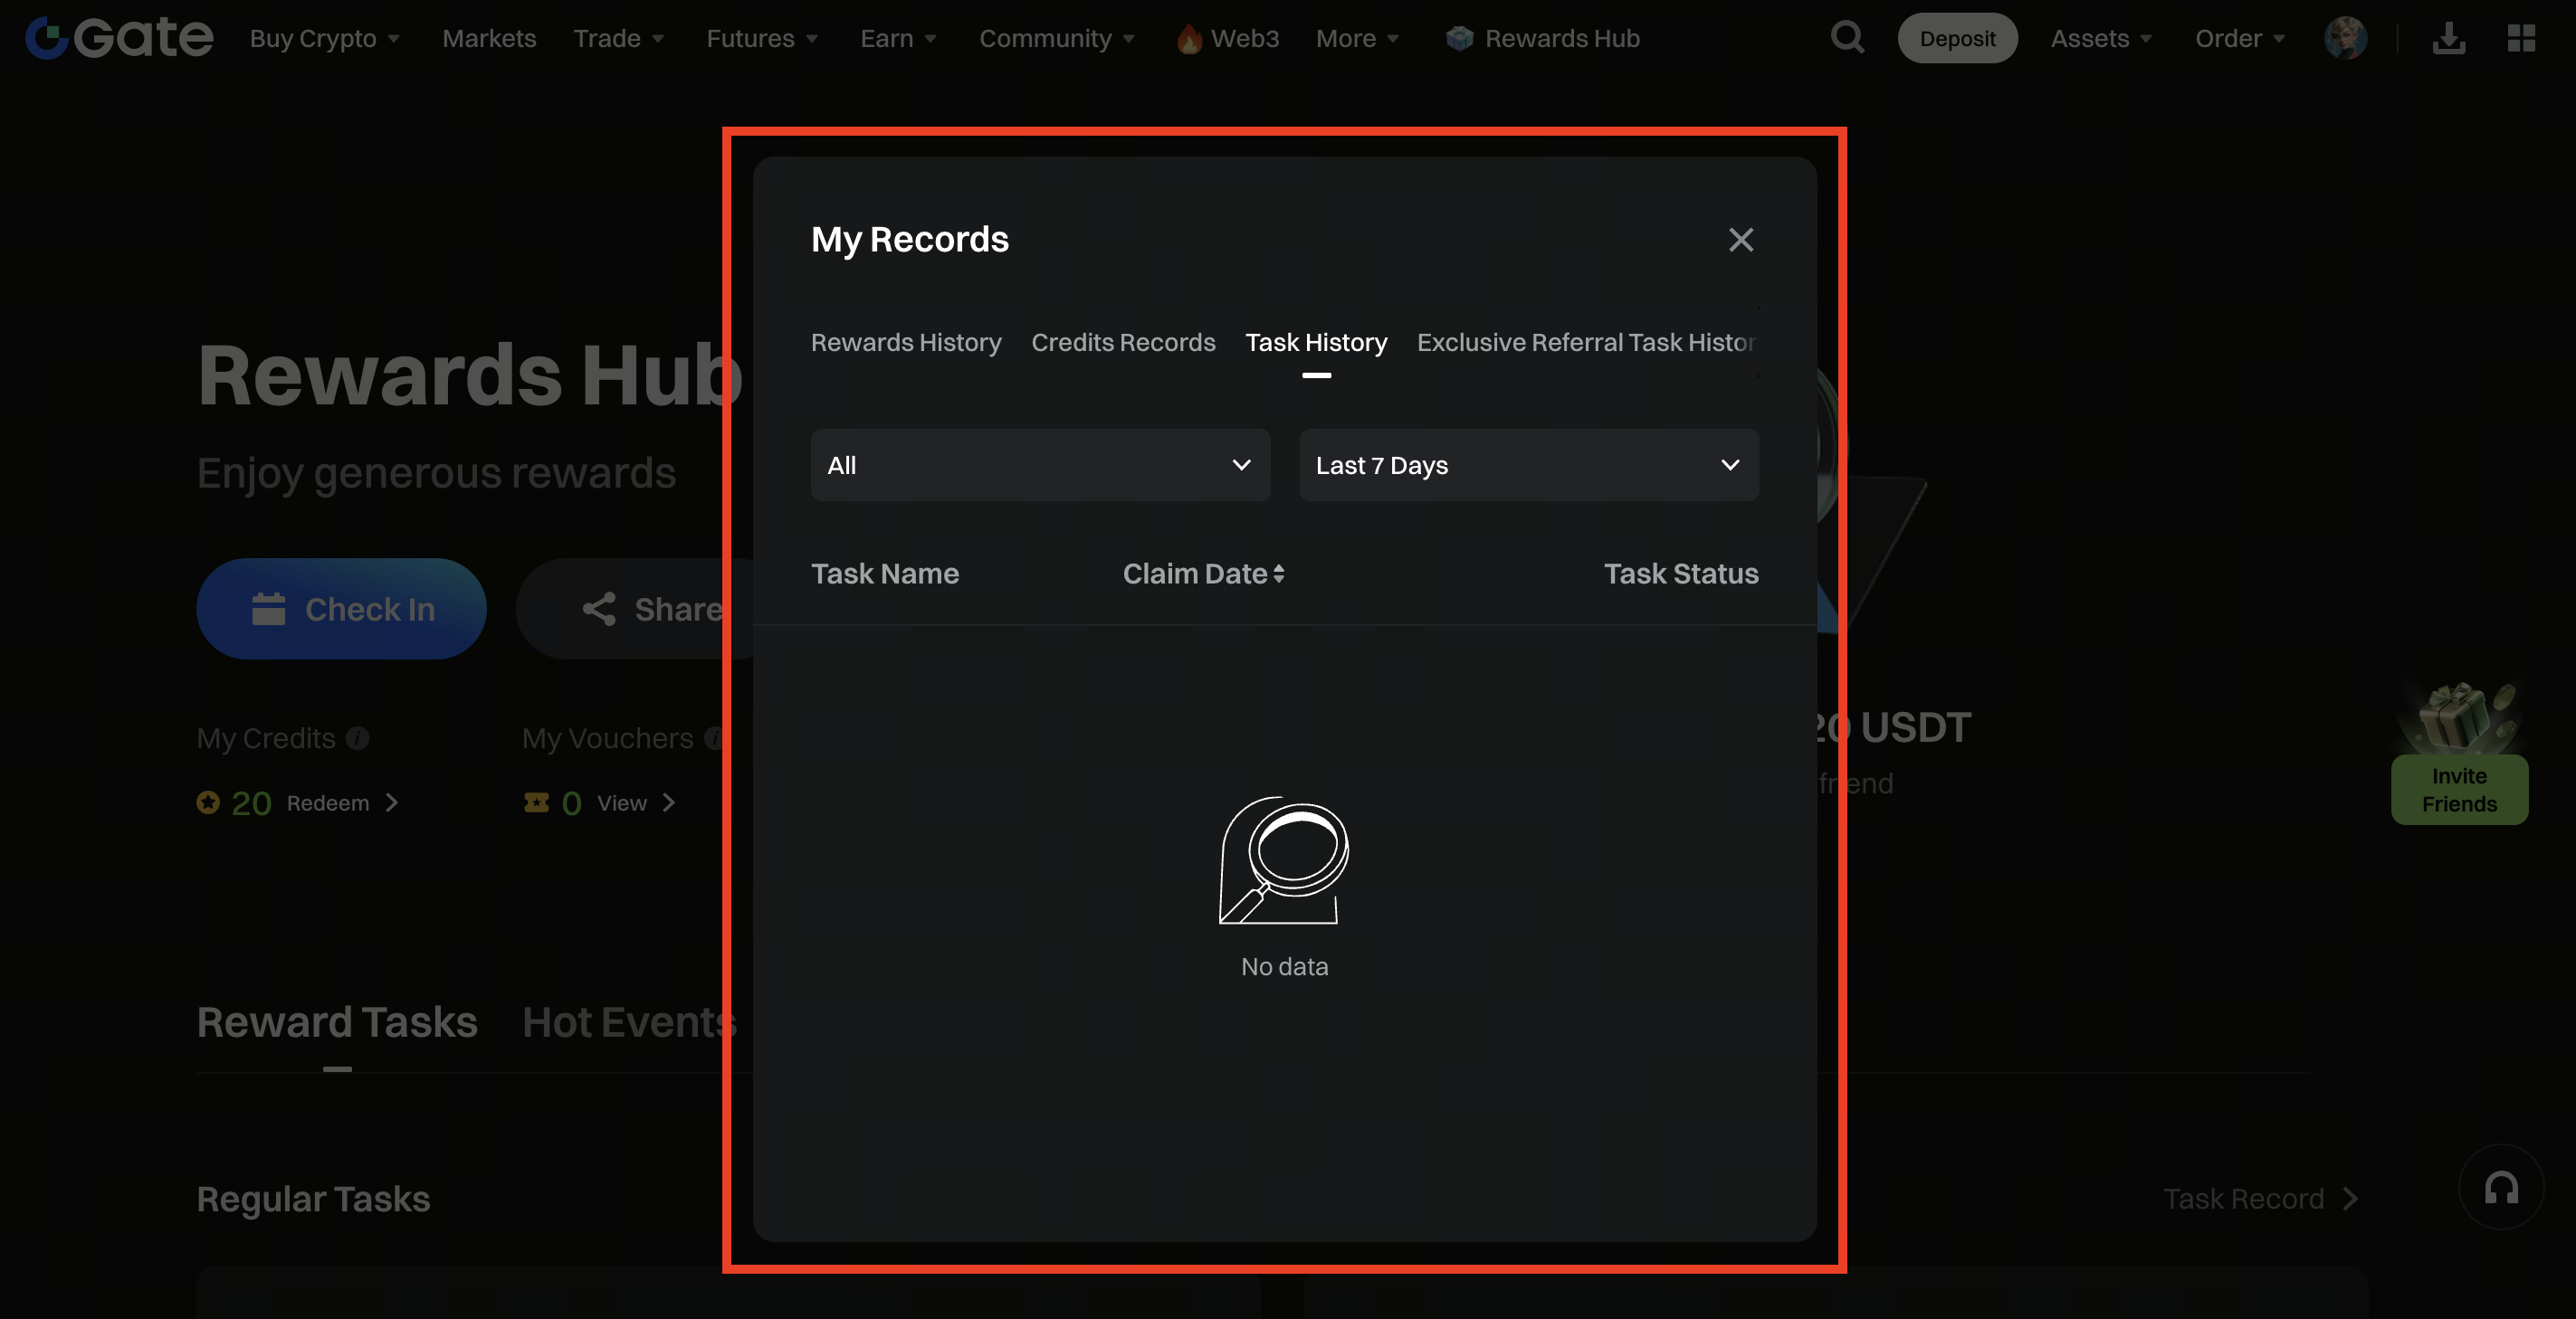Click the download app icon

pyautogui.click(x=2448, y=38)
